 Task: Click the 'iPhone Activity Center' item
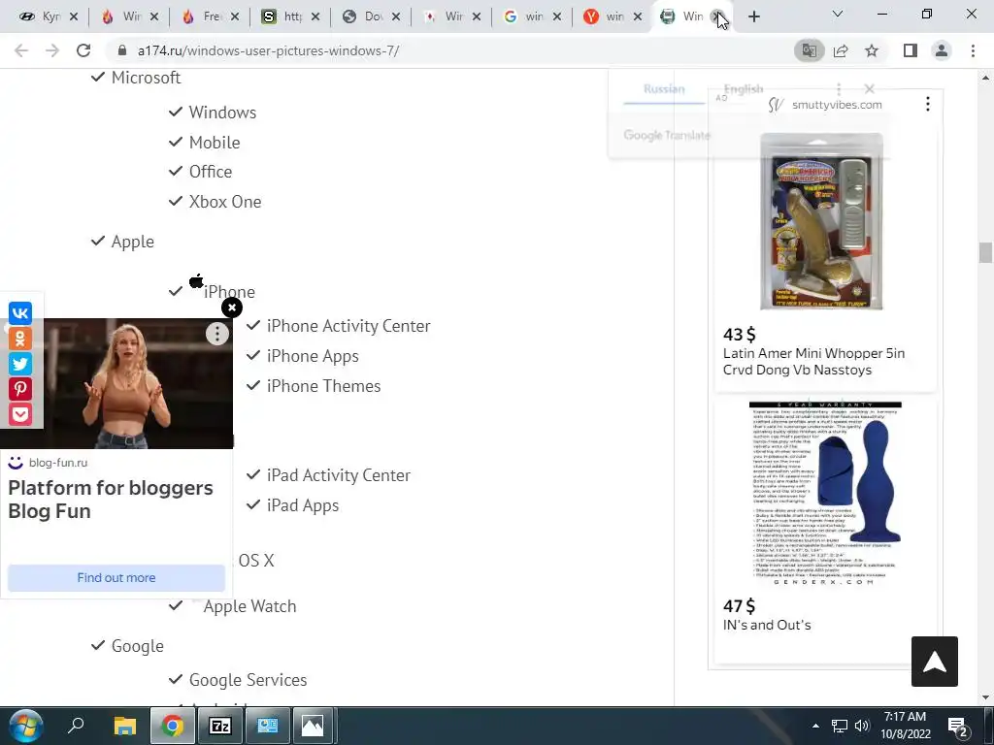(348, 326)
